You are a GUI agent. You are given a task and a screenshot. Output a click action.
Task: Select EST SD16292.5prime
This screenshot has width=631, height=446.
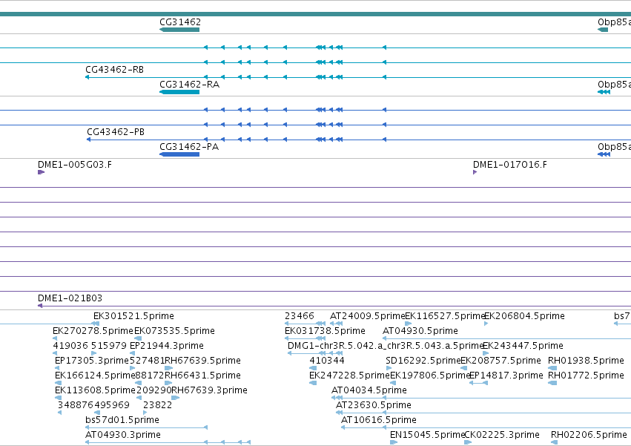click(423, 361)
